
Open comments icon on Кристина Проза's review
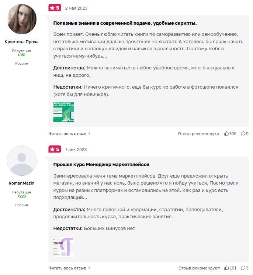pyautogui.click(x=243, y=134)
